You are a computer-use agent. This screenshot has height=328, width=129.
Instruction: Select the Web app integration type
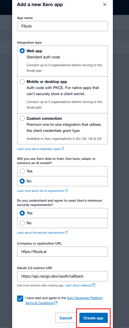(x=22, y=51)
